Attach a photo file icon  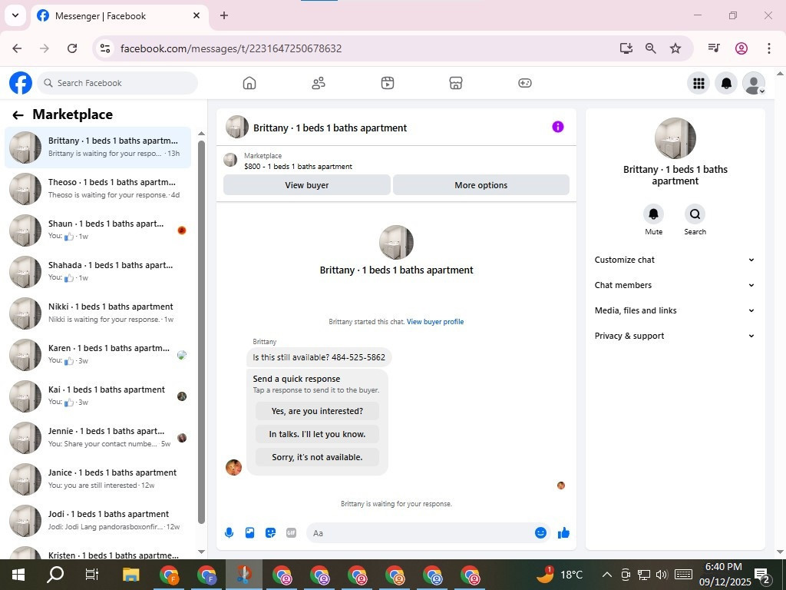249,533
